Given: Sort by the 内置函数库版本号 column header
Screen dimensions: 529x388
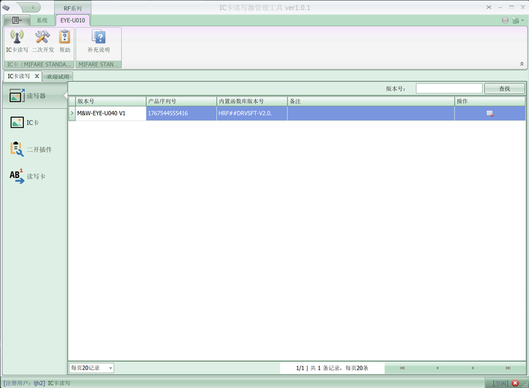Looking at the screenshot, I should 252,101.
